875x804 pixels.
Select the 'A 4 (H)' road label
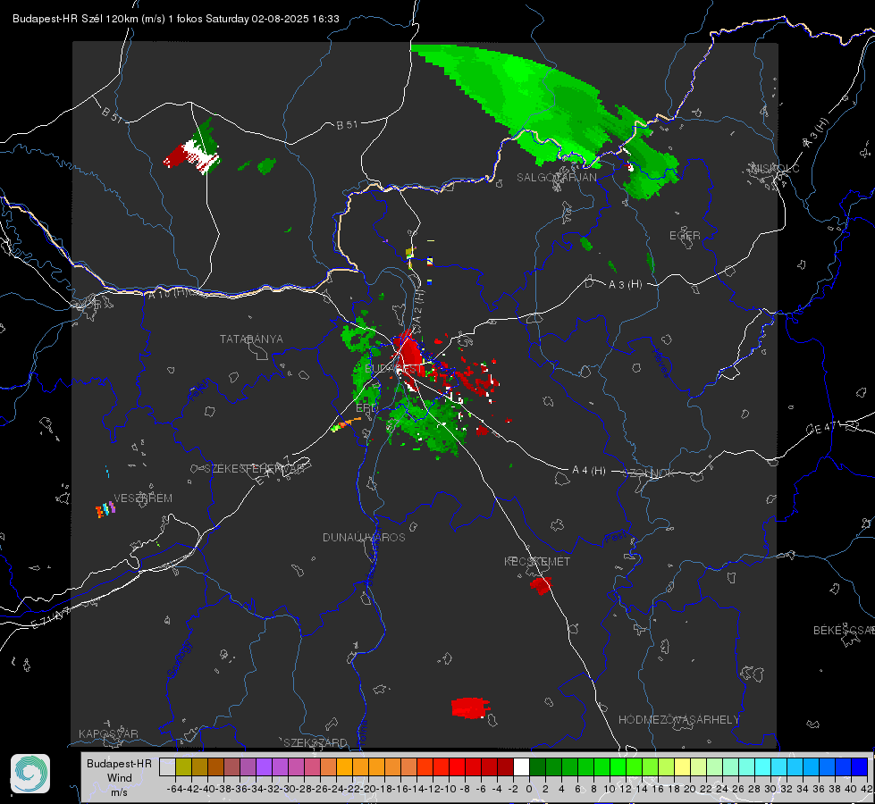pos(589,471)
